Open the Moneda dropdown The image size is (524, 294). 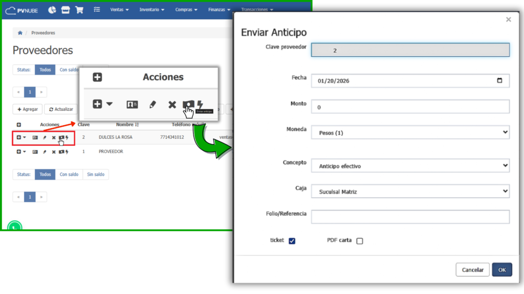(x=410, y=133)
